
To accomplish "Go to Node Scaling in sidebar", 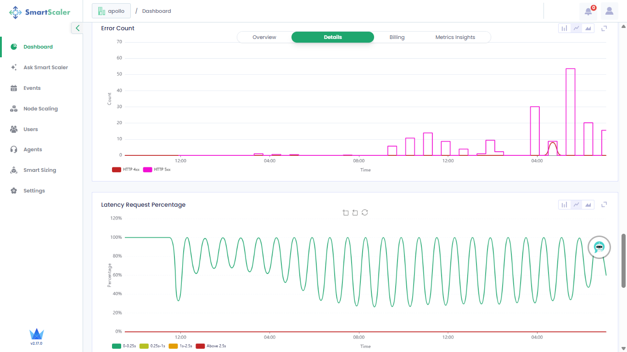I will (x=40, y=109).
